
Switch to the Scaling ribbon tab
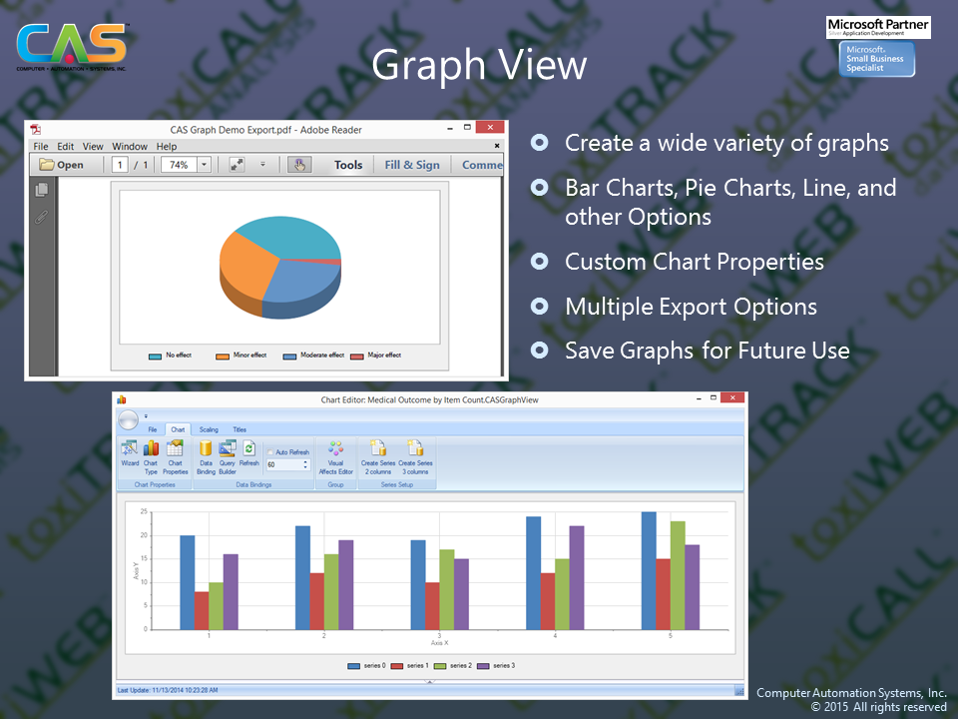coord(209,429)
